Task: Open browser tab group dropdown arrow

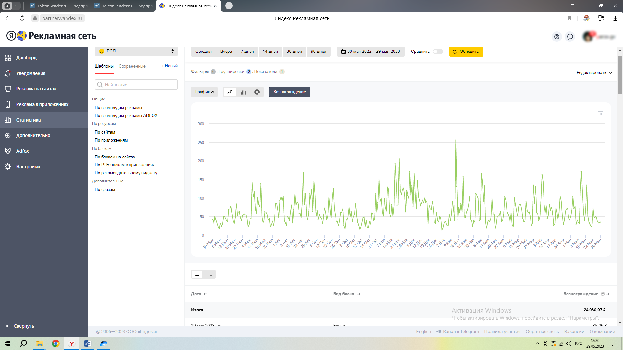Action: click(17, 6)
